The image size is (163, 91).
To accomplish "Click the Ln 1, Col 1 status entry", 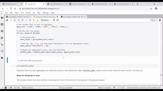I will tap(121, 88).
